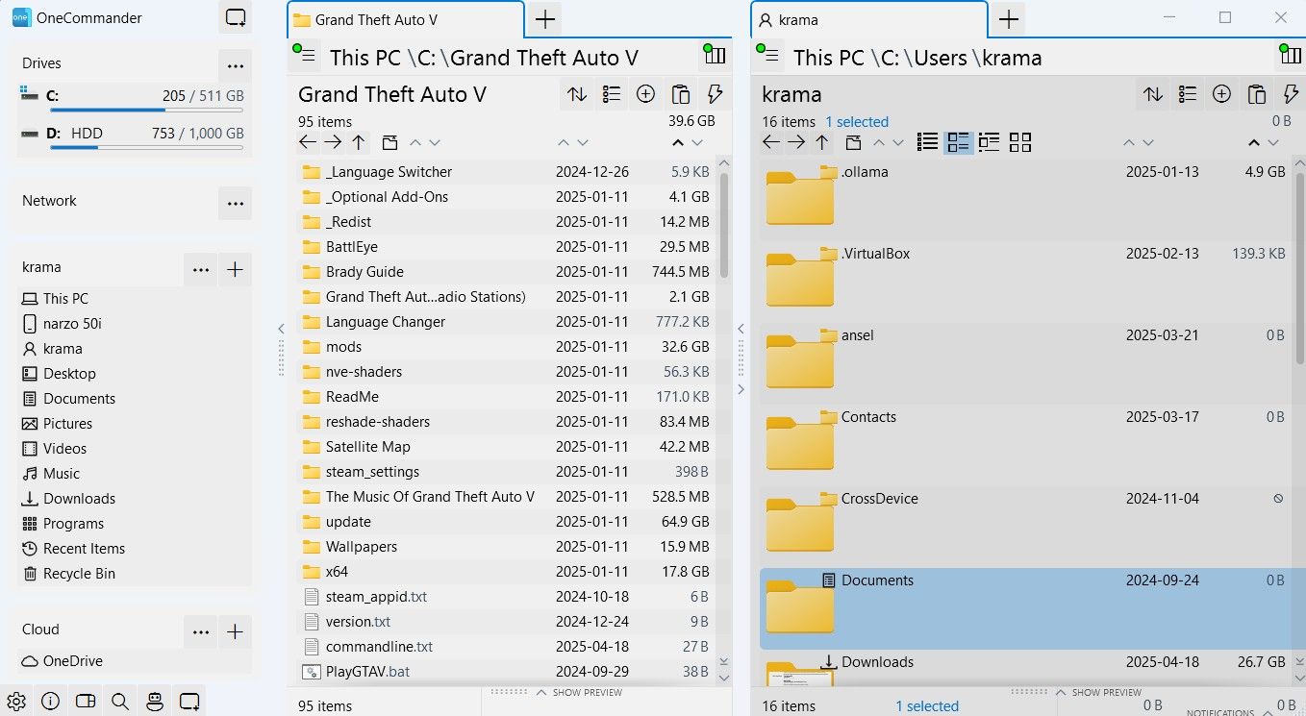
Task: Switch krama pane to compact list view
Action: tap(927, 142)
